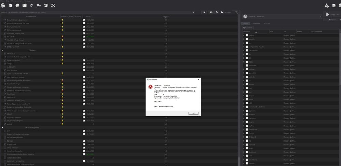Click the Ярлык shortcut button
Screen dimensions: 341x166
[332, 19]
